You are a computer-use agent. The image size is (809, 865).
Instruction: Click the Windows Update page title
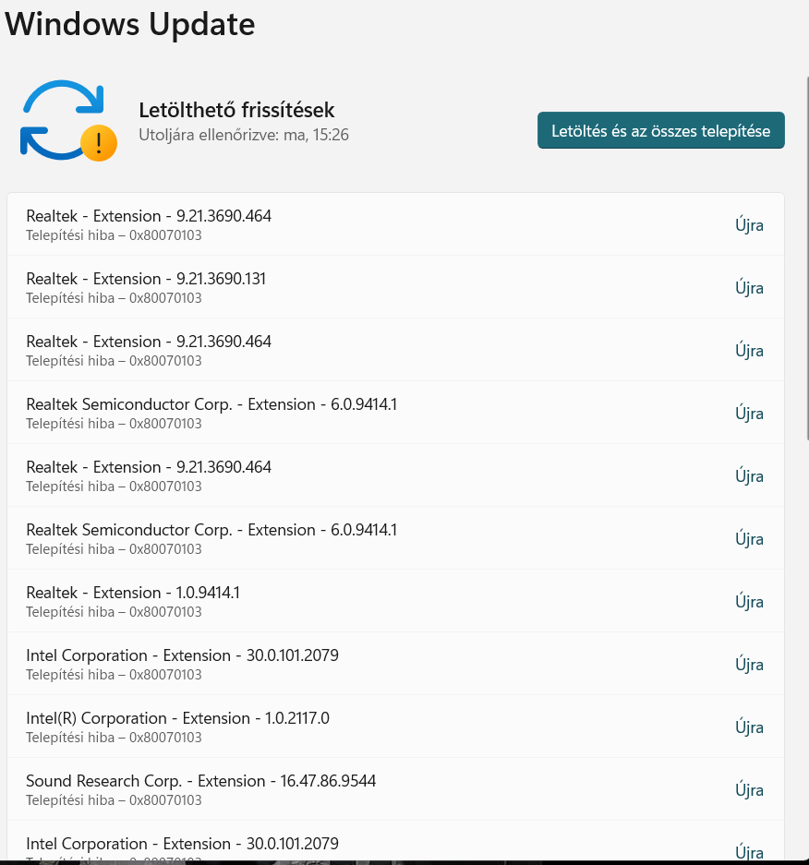[130, 24]
